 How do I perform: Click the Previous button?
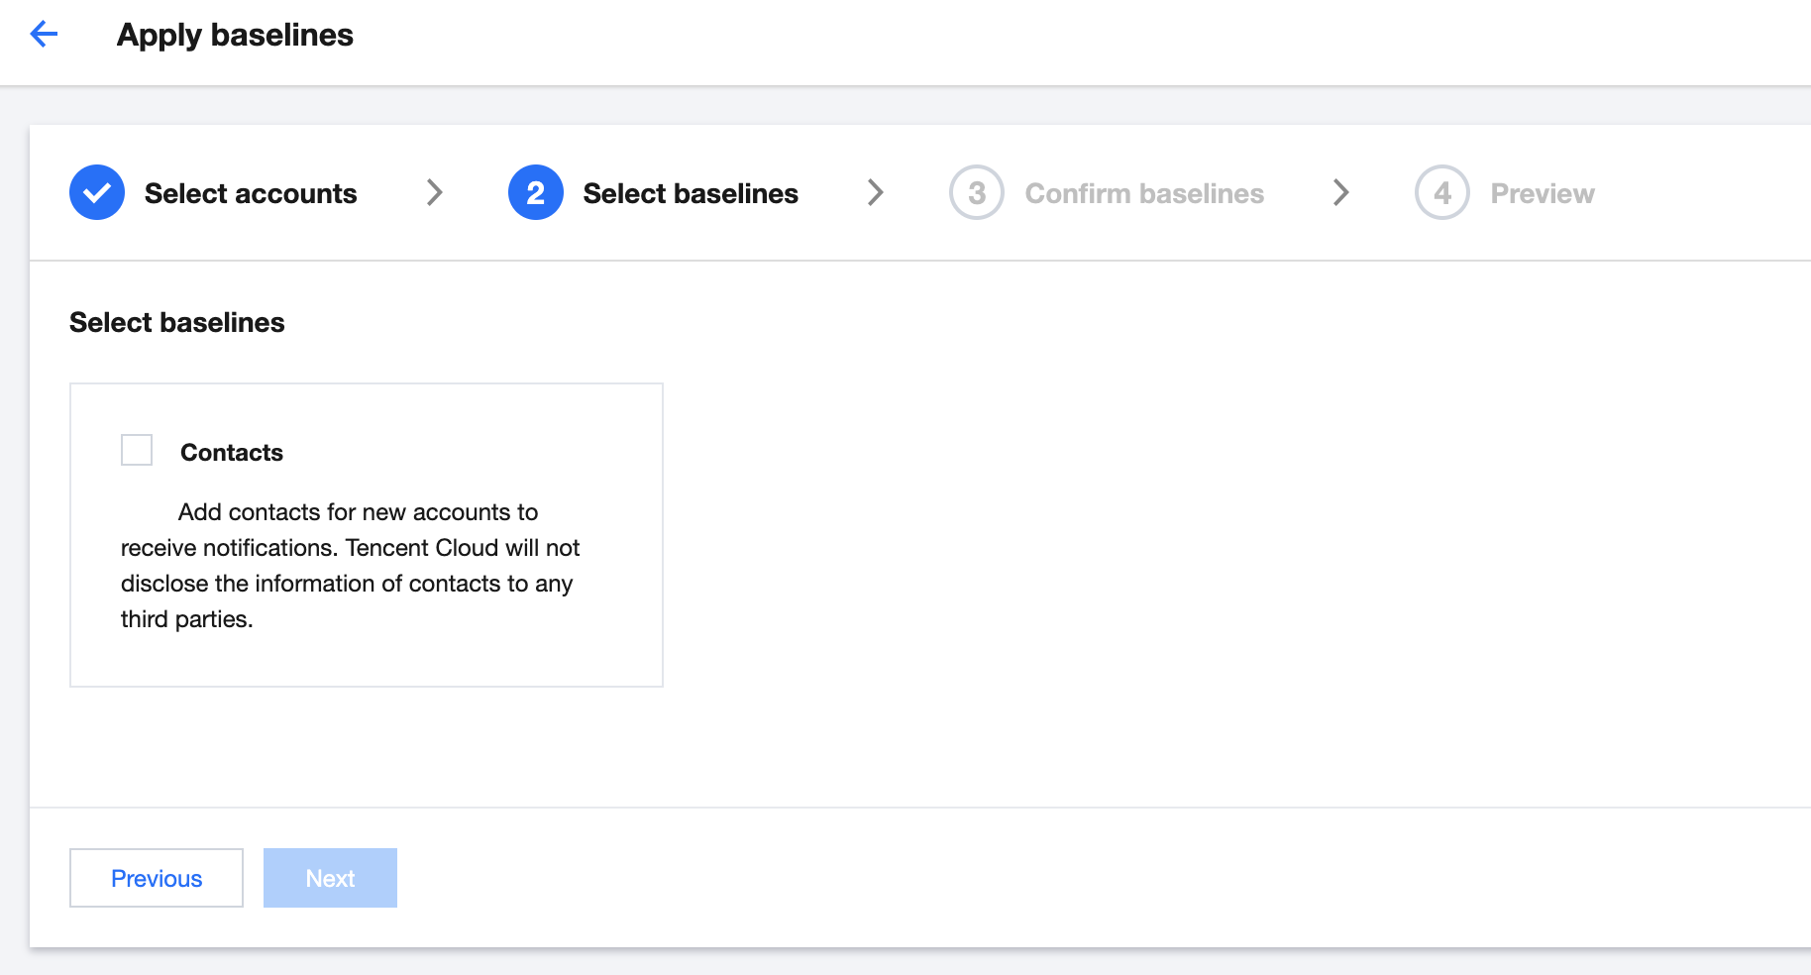[157, 878]
